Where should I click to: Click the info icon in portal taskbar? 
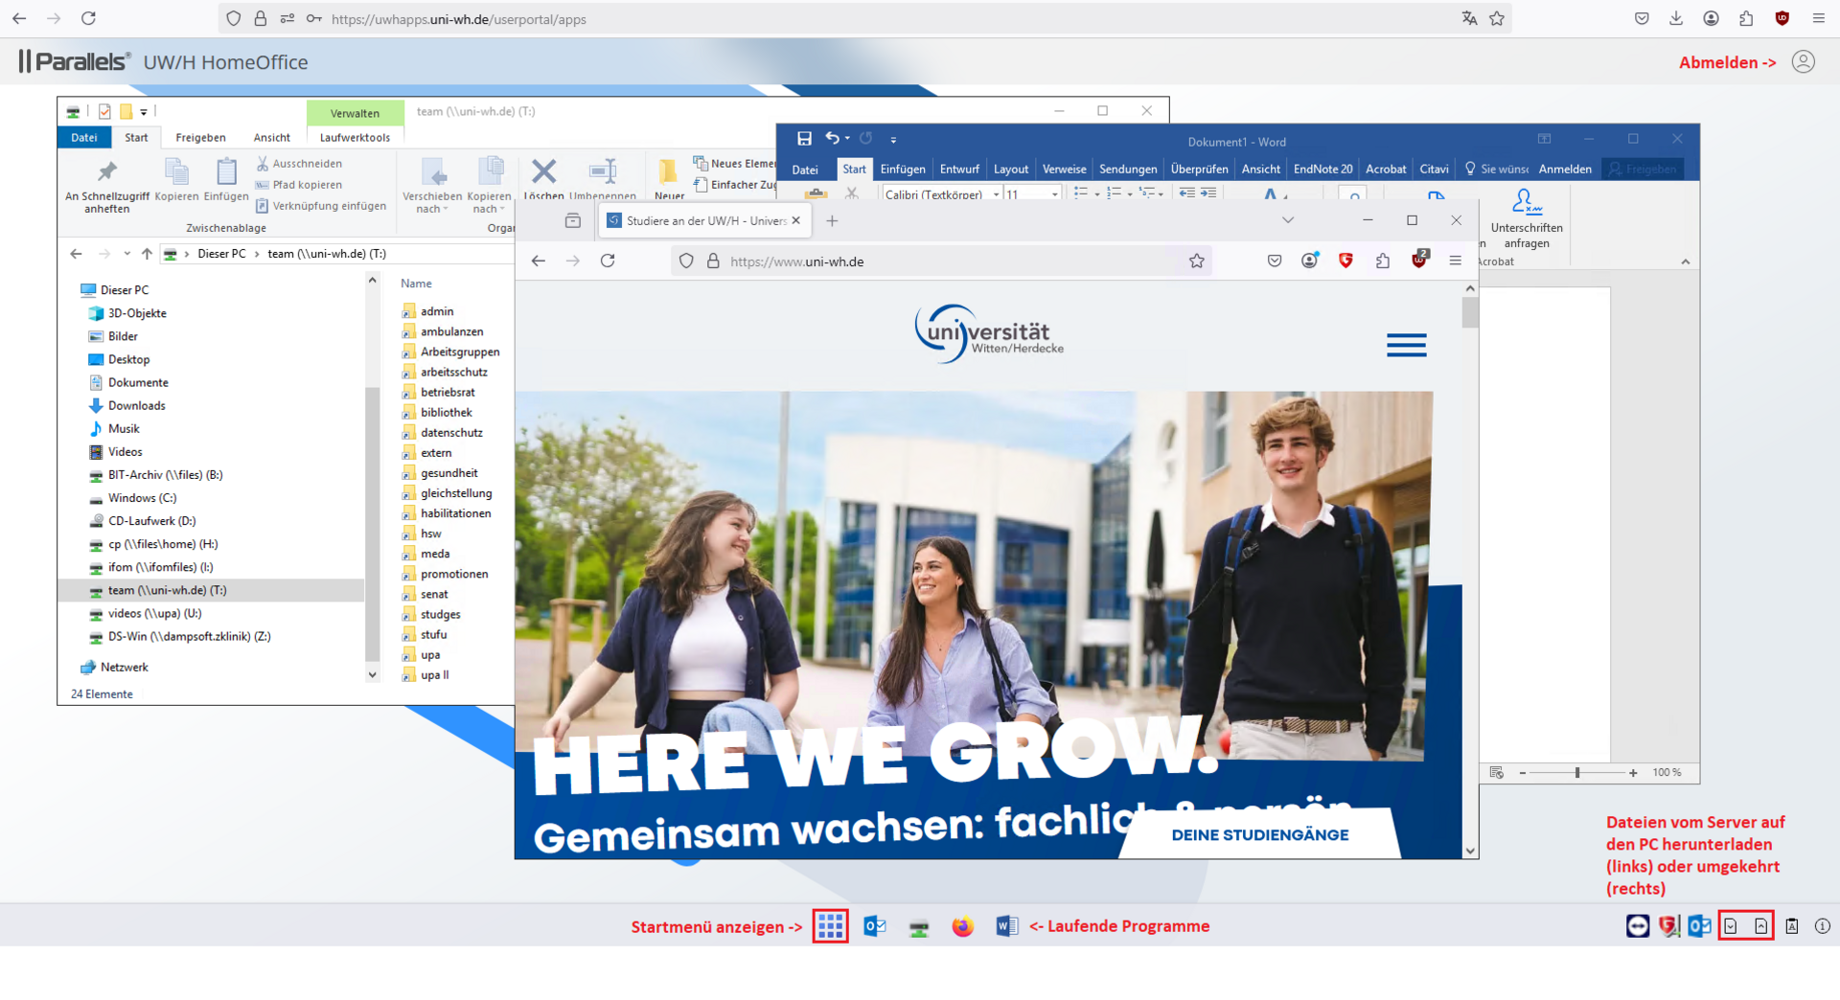click(x=1823, y=926)
